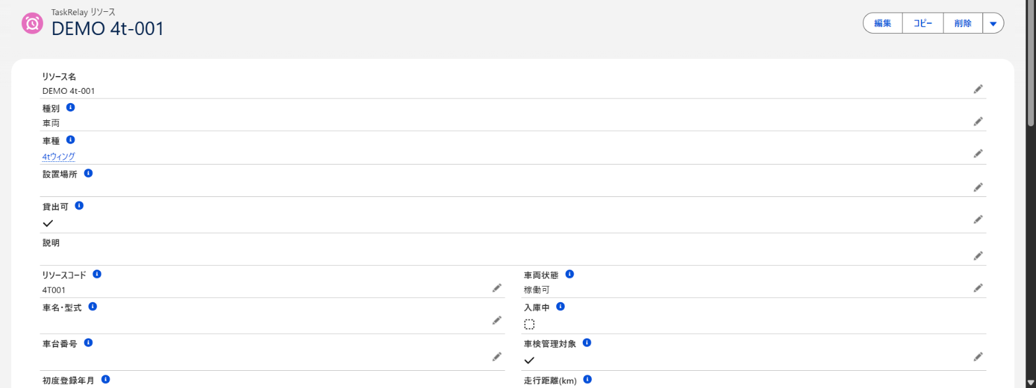Show help info for 種別

71,107
